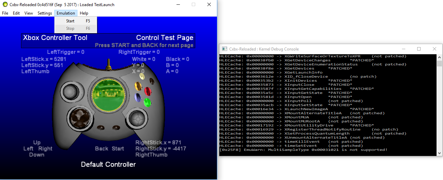Close the Kernel Debug Console window
443x180 pixels.
click(434, 49)
